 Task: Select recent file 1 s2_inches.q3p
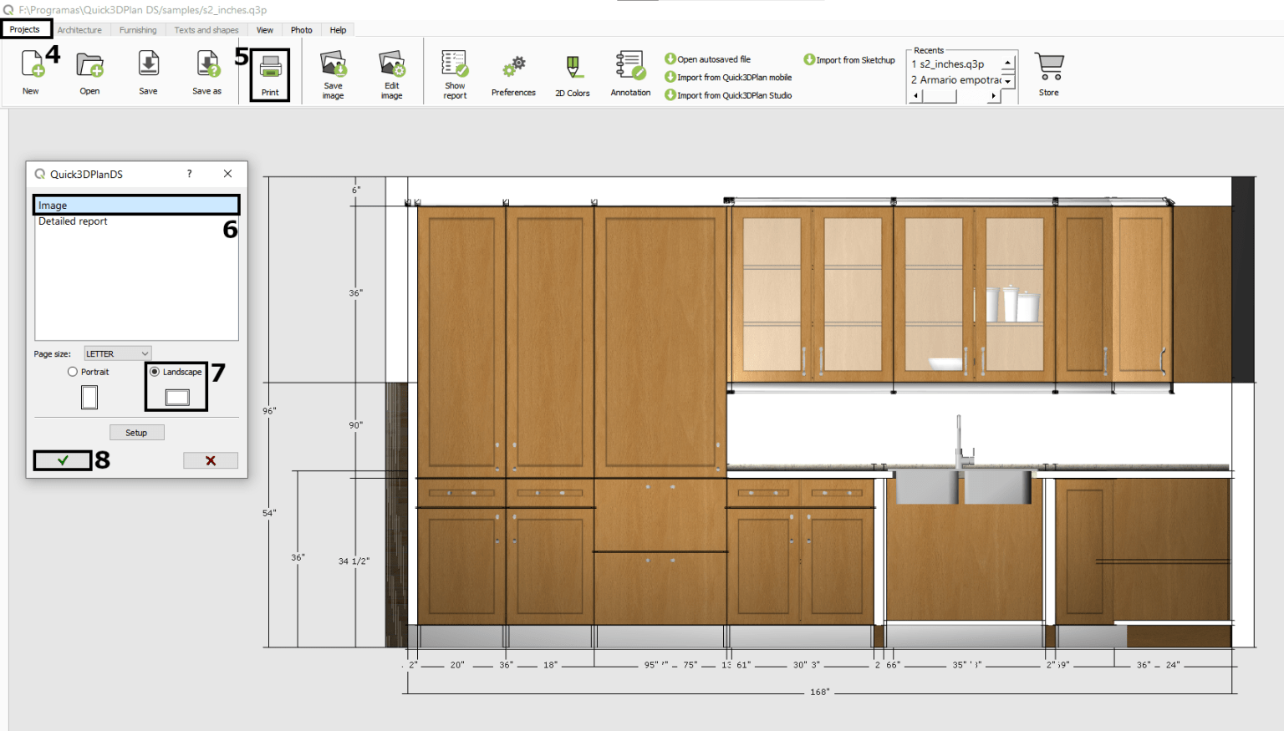coord(953,63)
